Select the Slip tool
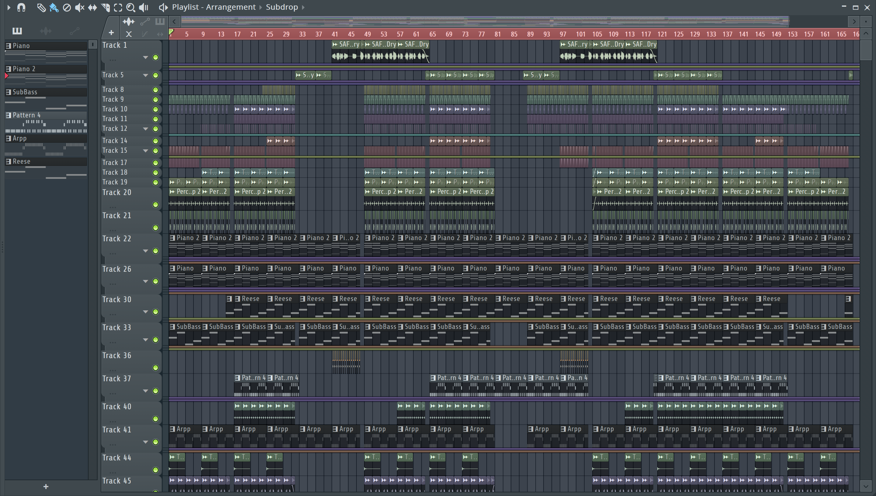Viewport: 876px width, 496px height. 92,7
